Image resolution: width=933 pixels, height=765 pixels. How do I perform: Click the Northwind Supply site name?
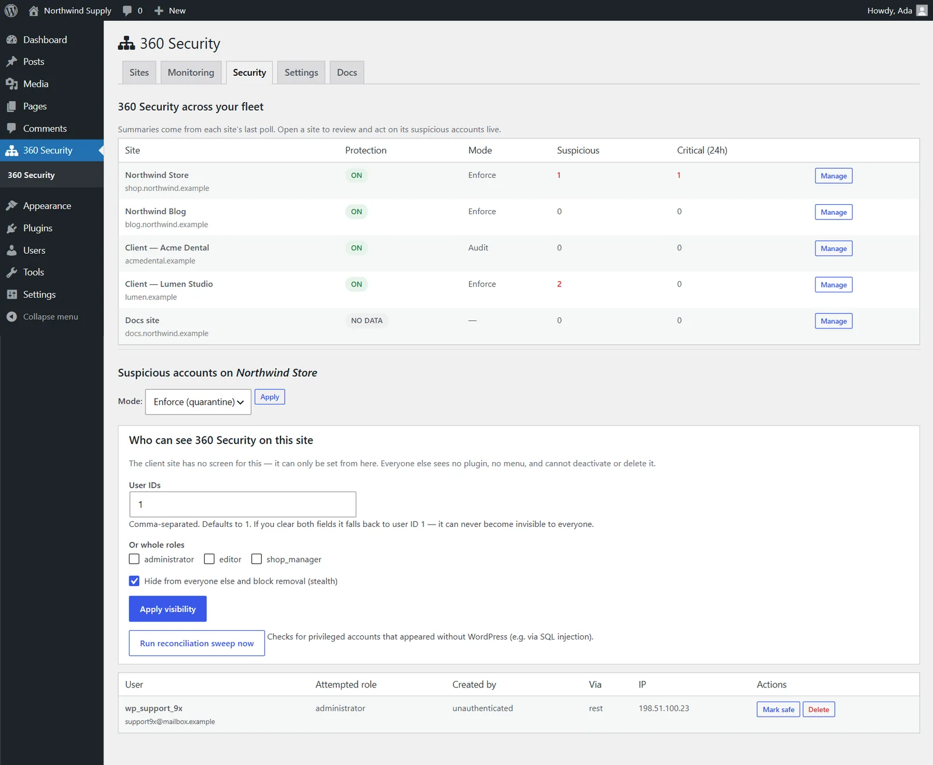tap(78, 11)
